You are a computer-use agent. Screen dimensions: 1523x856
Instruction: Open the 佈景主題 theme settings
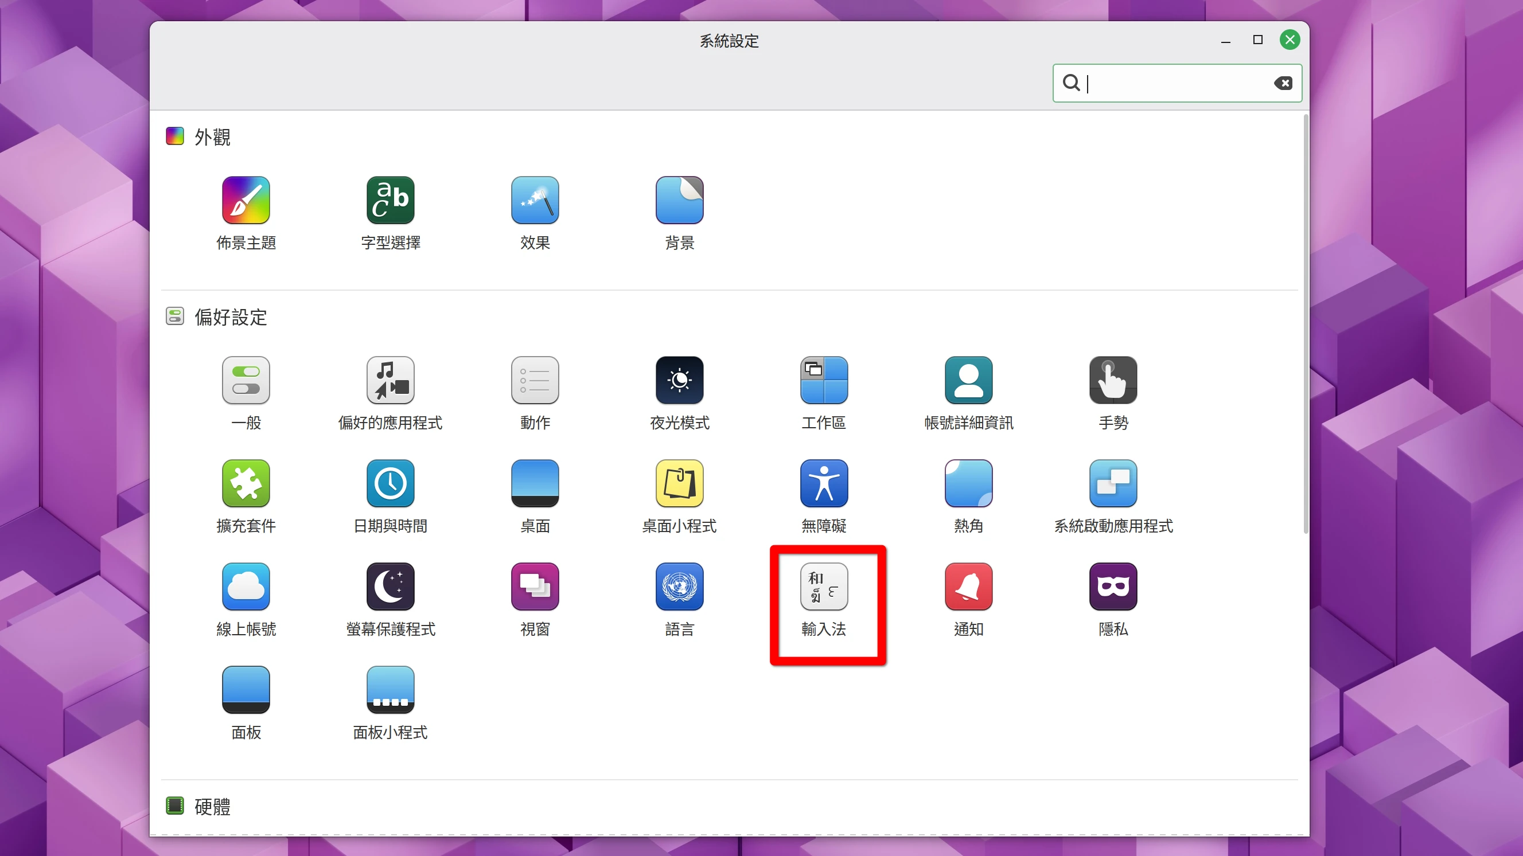point(246,213)
